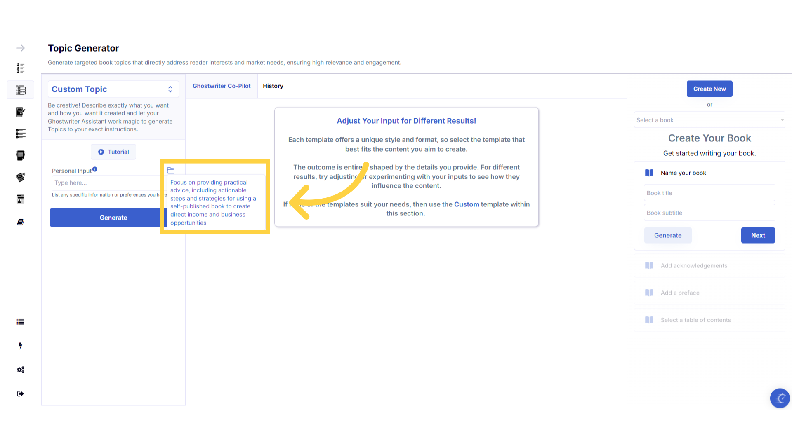Open the list menu sidebar icon
The height and width of the screenshot is (445, 792).
20,322
